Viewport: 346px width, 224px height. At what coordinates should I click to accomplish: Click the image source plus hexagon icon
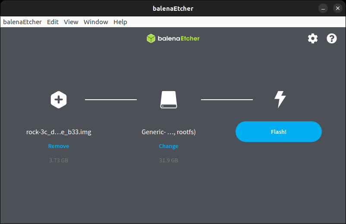coord(59,100)
